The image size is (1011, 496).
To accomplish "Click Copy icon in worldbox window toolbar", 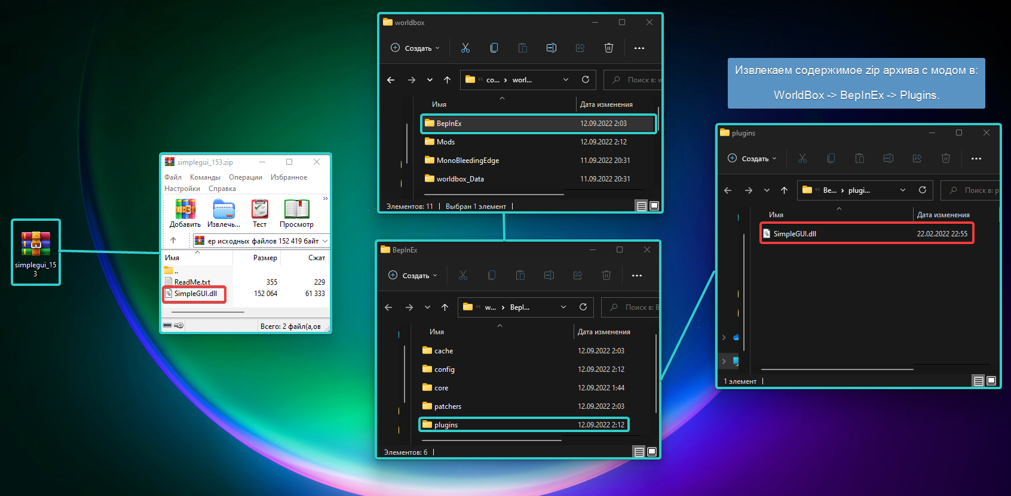I will 494,48.
